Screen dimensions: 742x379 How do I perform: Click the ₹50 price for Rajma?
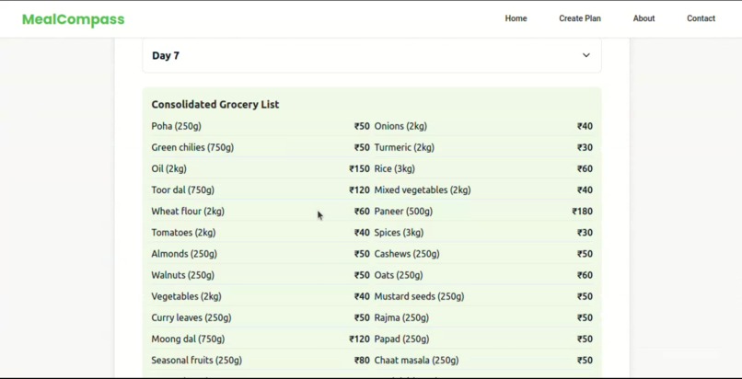coord(585,317)
